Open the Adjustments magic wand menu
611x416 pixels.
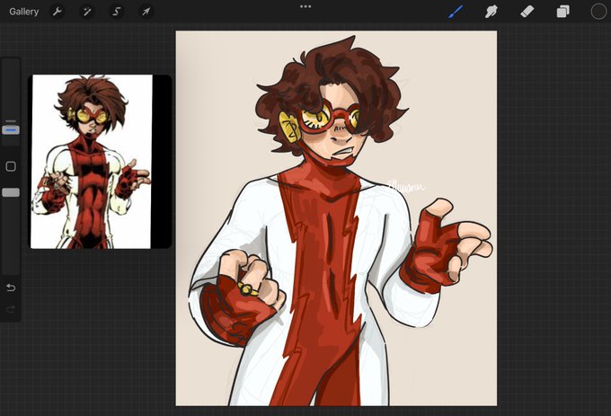tap(87, 12)
